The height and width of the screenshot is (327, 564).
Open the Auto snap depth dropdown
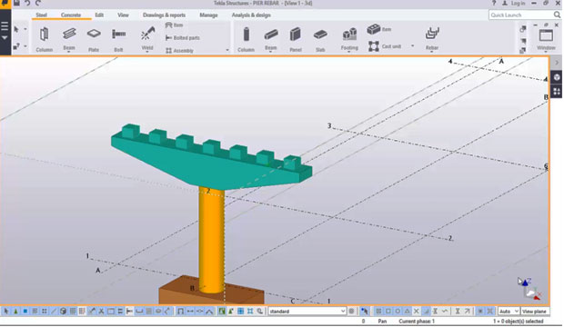[509, 312]
